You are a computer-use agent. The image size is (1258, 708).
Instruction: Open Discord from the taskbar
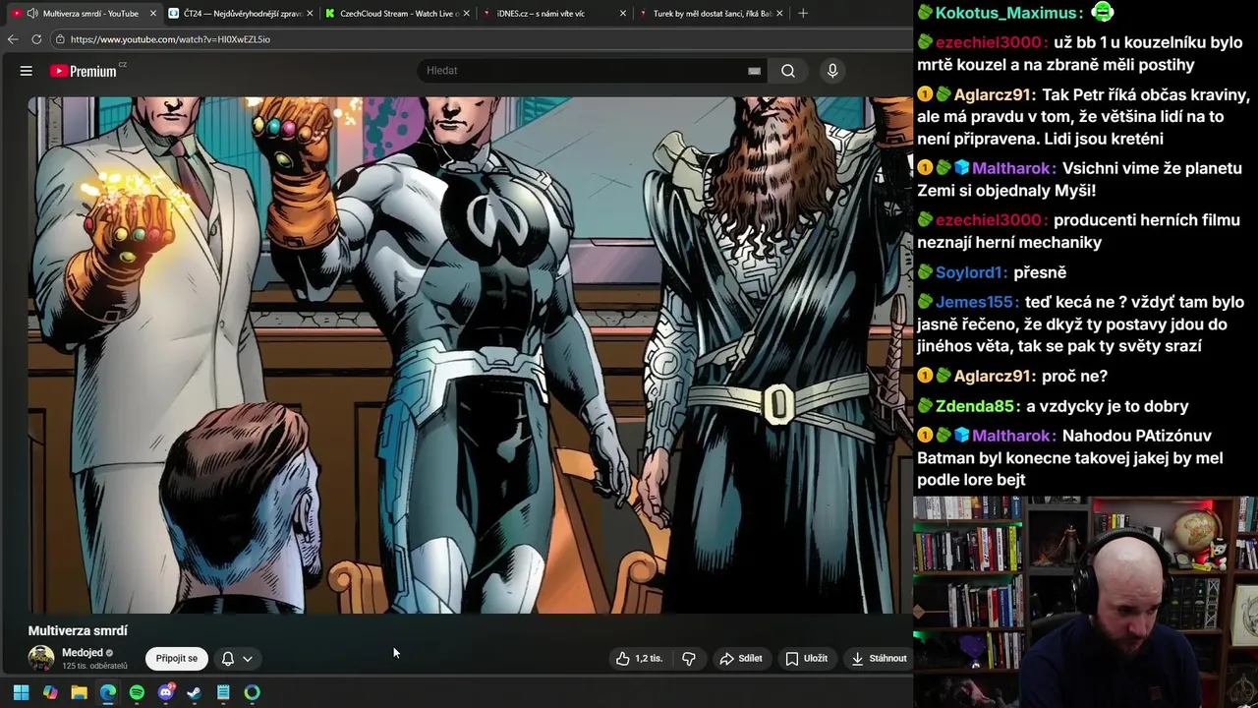tap(166, 692)
